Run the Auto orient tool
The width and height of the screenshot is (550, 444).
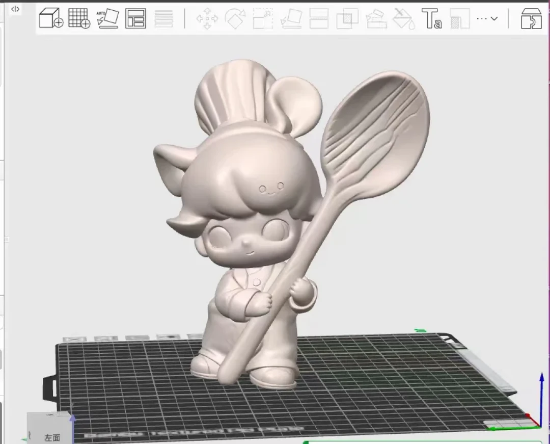pos(107,18)
